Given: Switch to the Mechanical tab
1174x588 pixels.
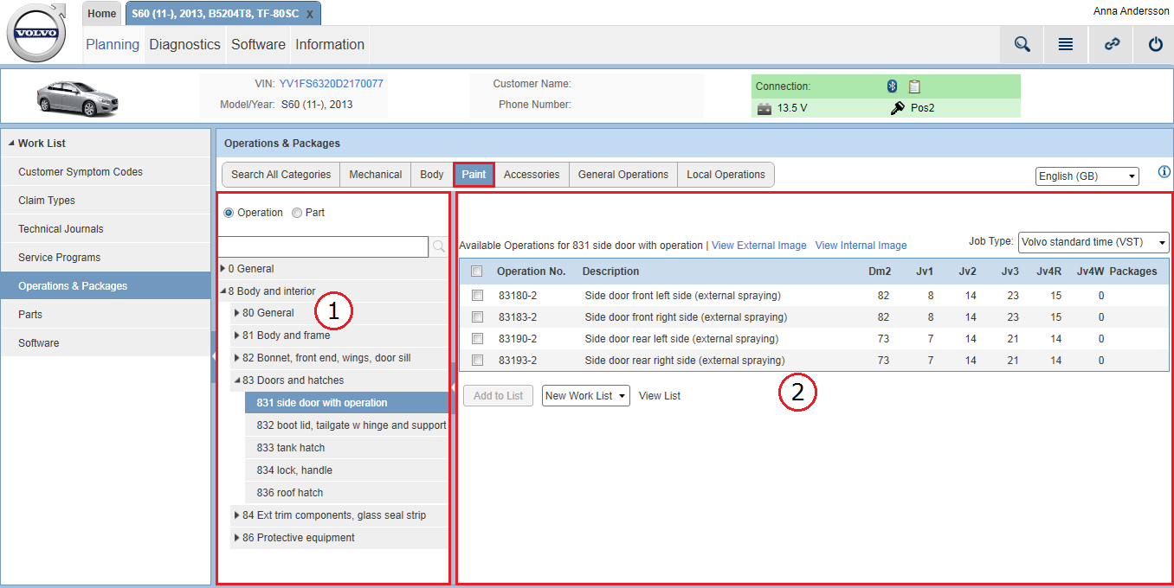Looking at the screenshot, I should click(x=375, y=175).
